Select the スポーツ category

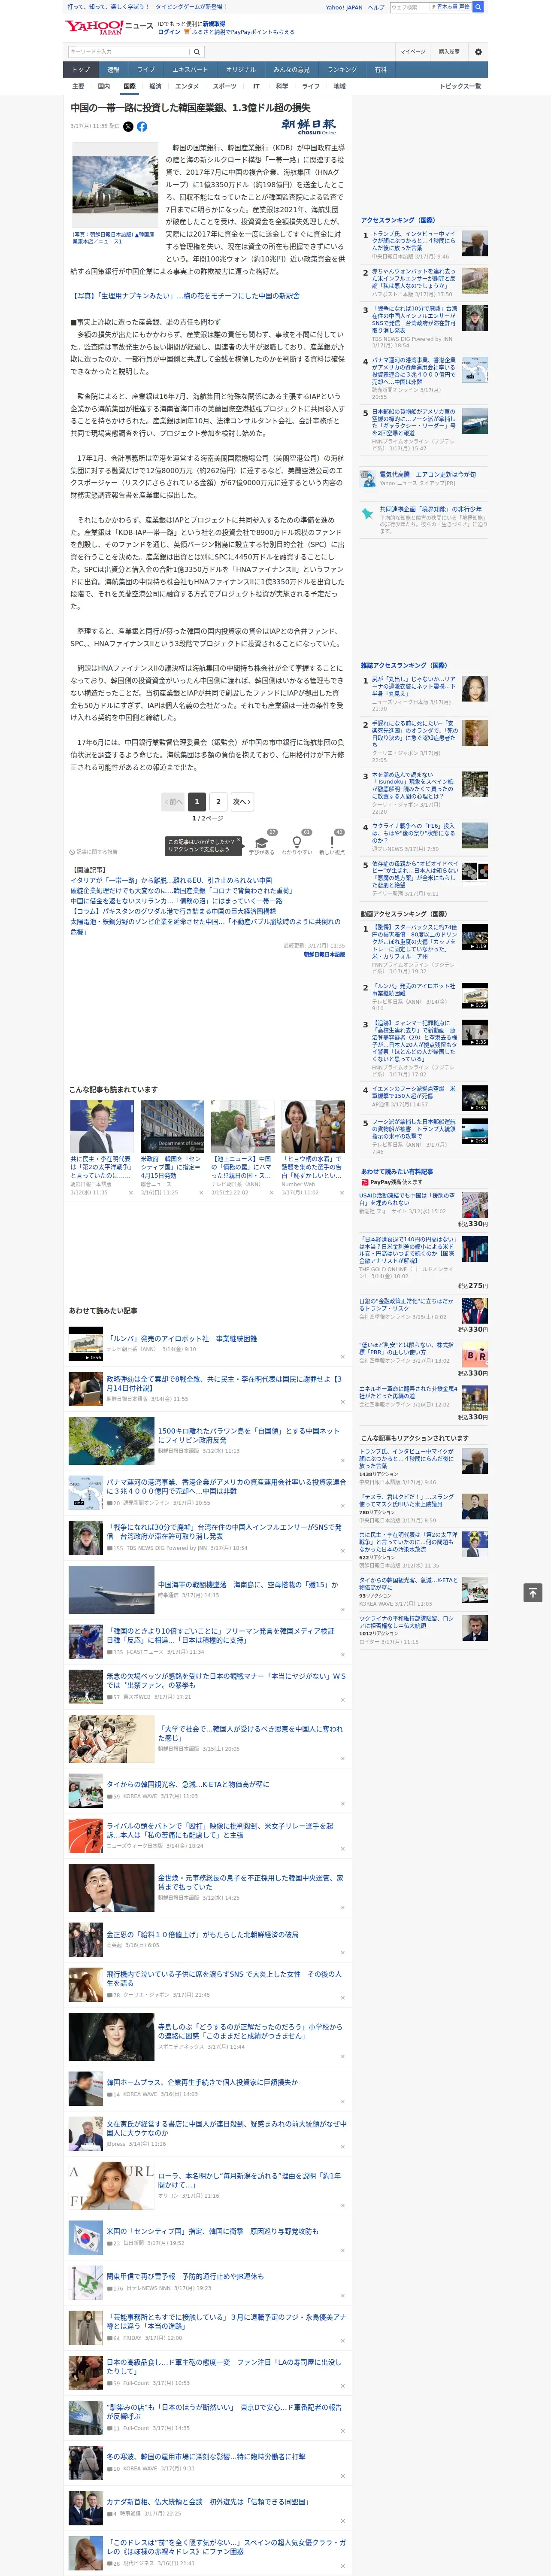click(225, 86)
